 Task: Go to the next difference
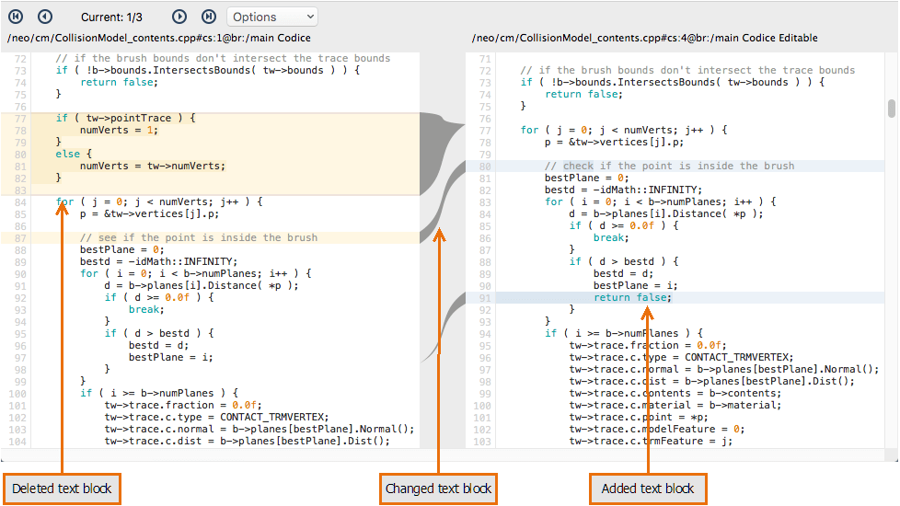179,17
